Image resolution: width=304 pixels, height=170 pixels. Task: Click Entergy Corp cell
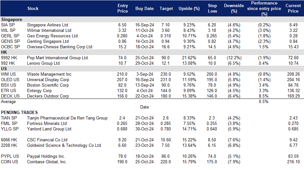pyautogui.click(x=39, y=90)
